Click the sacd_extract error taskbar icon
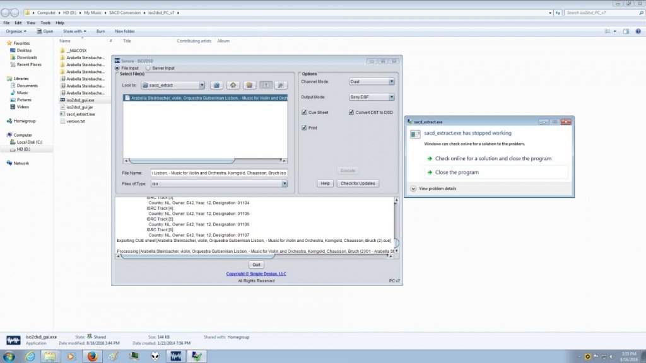Image resolution: width=646 pixels, height=363 pixels. click(x=197, y=356)
